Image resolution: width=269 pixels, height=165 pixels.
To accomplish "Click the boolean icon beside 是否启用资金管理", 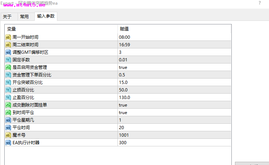I will click(8, 67).
